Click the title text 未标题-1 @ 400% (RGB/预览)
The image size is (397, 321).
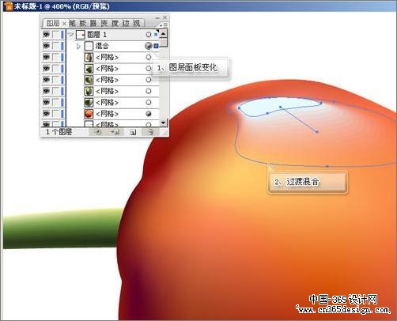[62, 6]
